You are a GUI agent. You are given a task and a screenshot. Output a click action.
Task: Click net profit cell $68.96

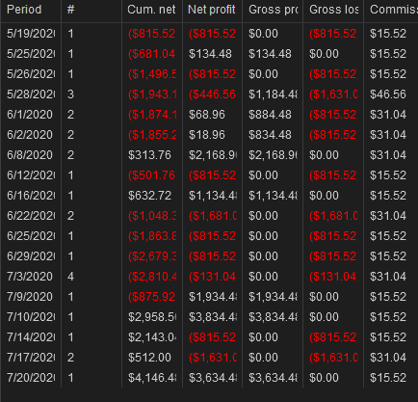pos(207,115)
